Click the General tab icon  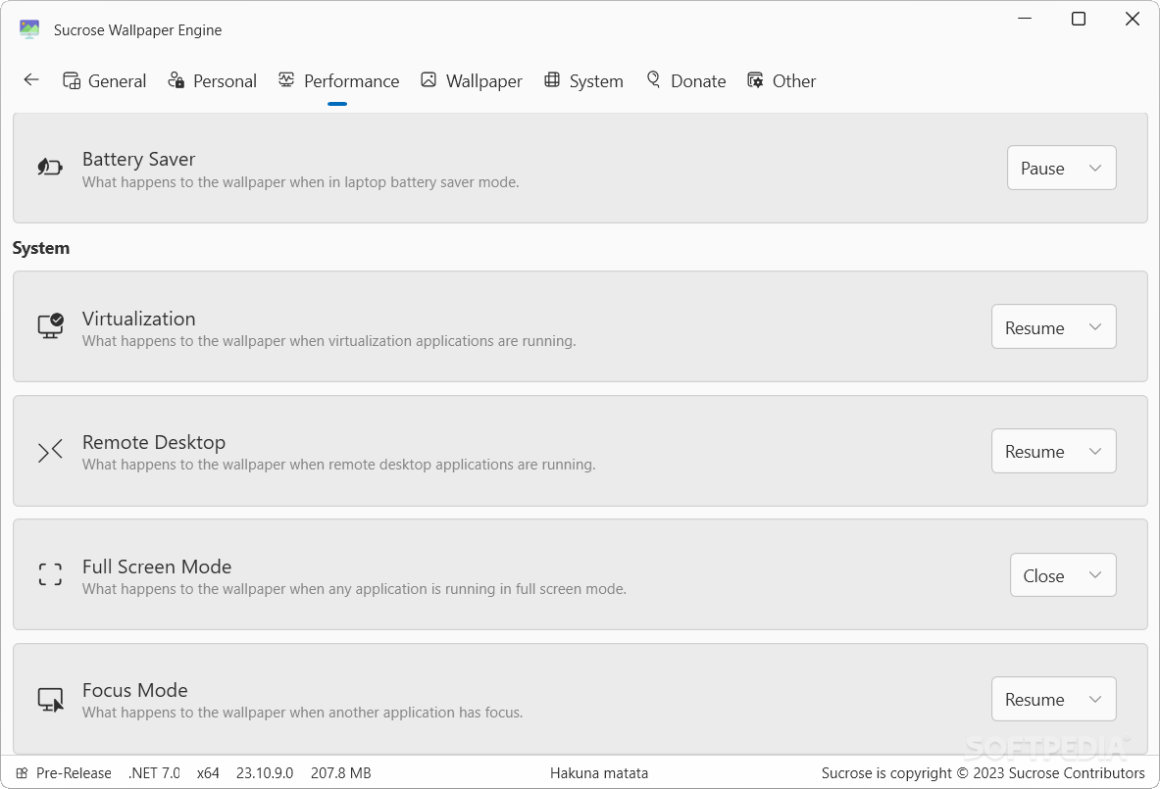72,80
